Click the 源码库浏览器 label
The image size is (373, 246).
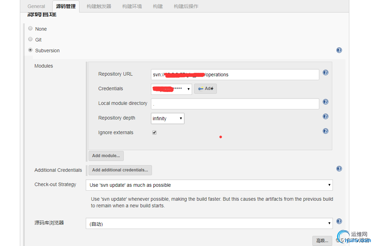pyautogui.click(x=49, y=223)
